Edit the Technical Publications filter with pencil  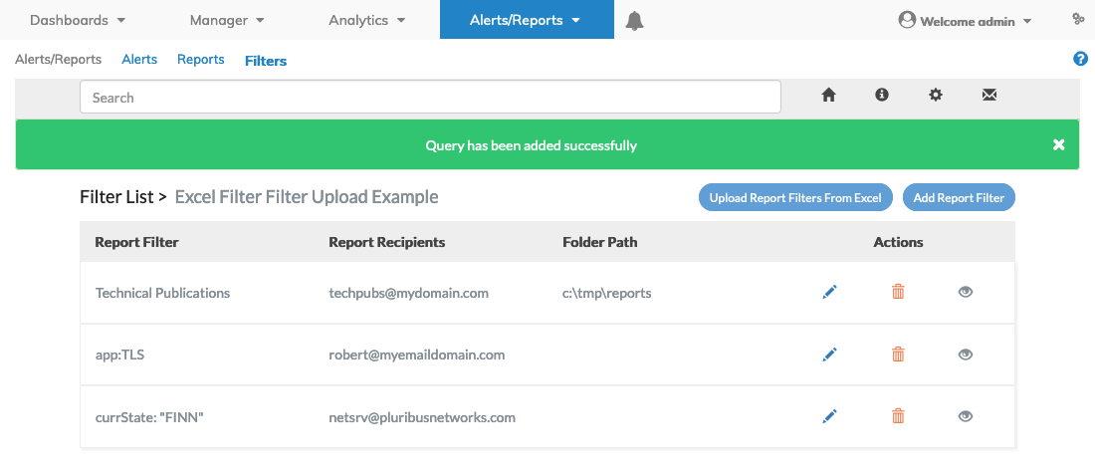[829, 292]
